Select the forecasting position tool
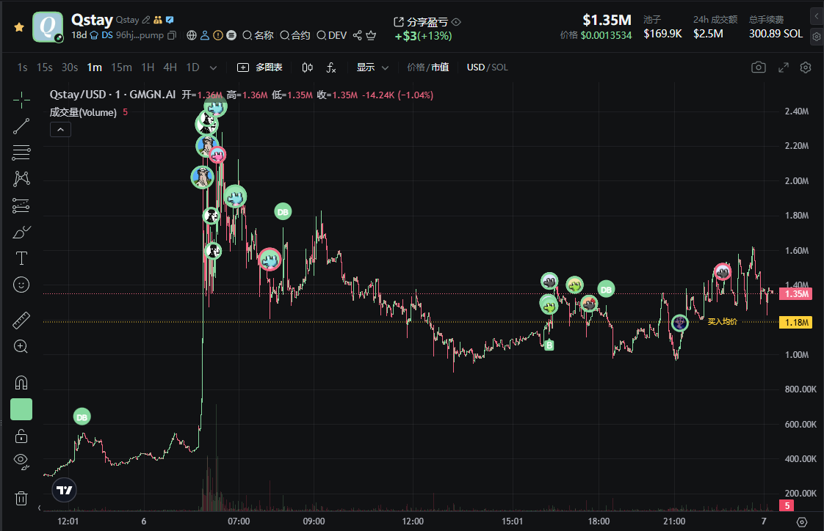Viewport: 824px width, 531px height. pos(21,205)
